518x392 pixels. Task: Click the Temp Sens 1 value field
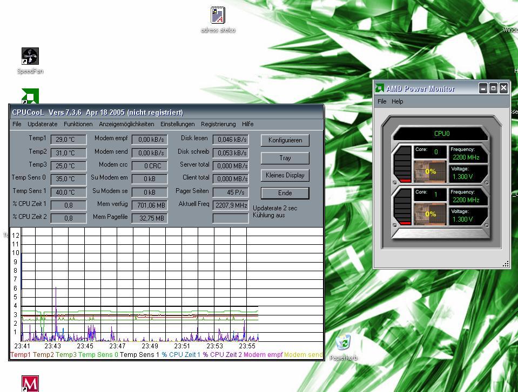[x=69, y=192]
